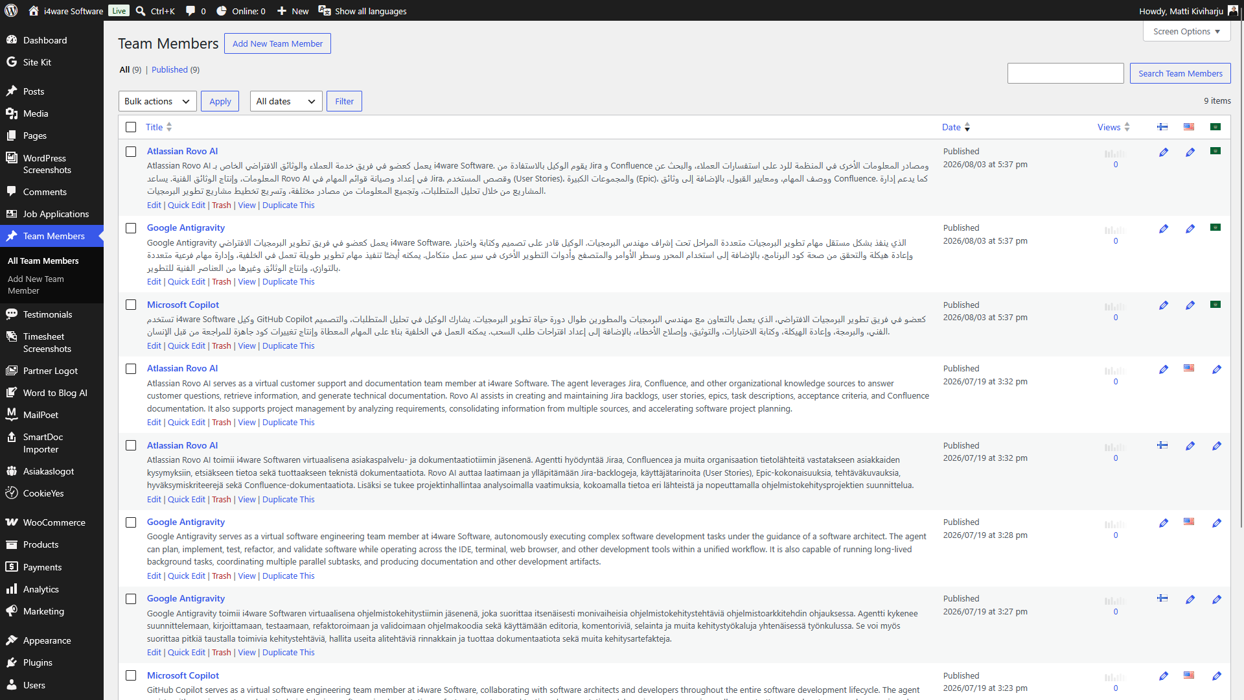The width and height of the screenshot is (1244, 700).
Task: Edit Finnish translation pencil in English Microsoft Copilot row
Action: point(1164,676)
